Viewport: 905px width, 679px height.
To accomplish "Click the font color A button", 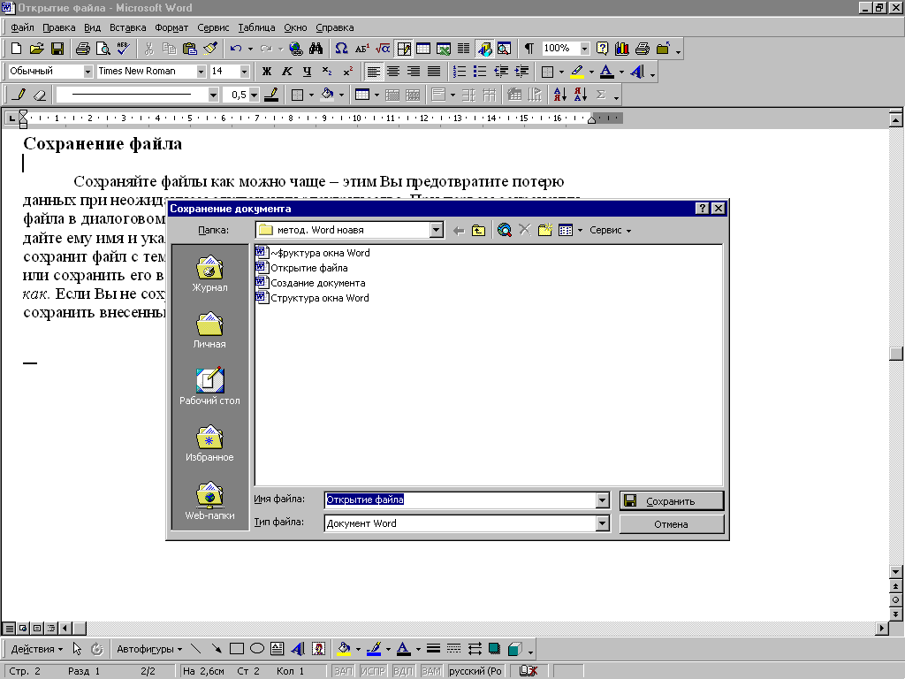I will (606, 71).
